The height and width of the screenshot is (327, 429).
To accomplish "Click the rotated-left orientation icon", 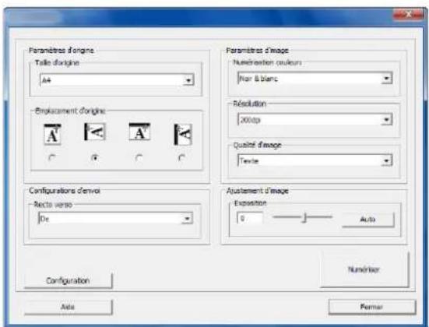I will coord(95,132).
